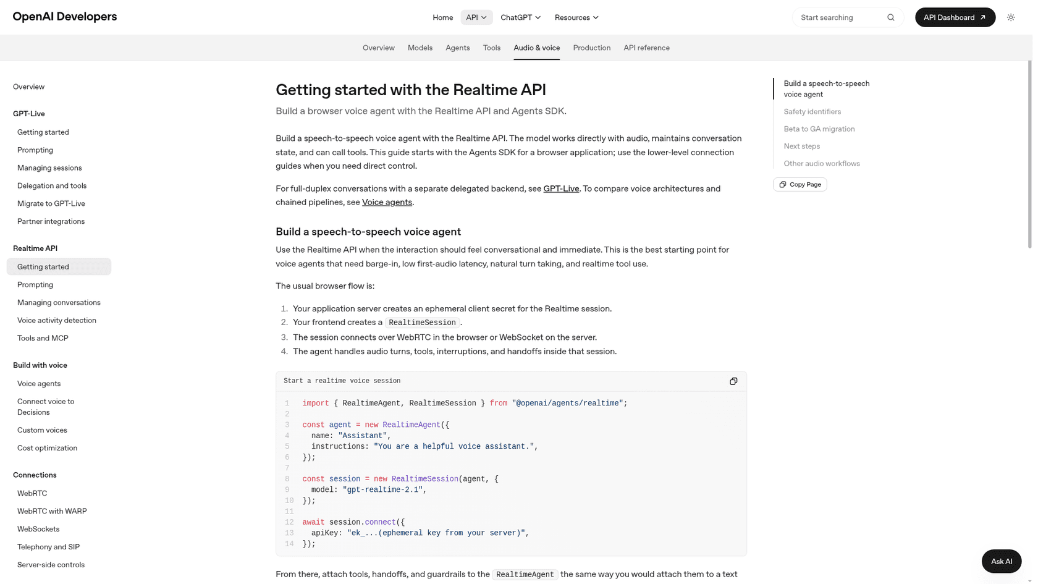Switch to the API reference tab

coord(646,48)
